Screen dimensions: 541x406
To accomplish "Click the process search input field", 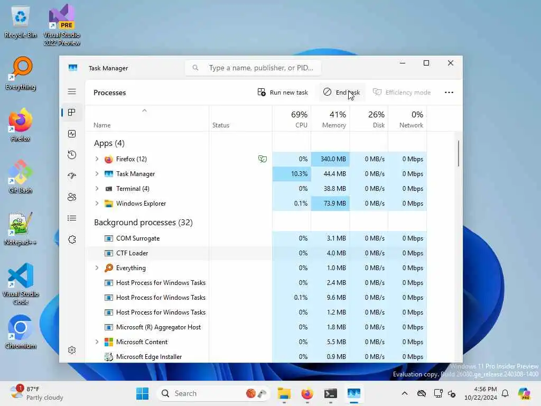I will click(x=253, y=68).
